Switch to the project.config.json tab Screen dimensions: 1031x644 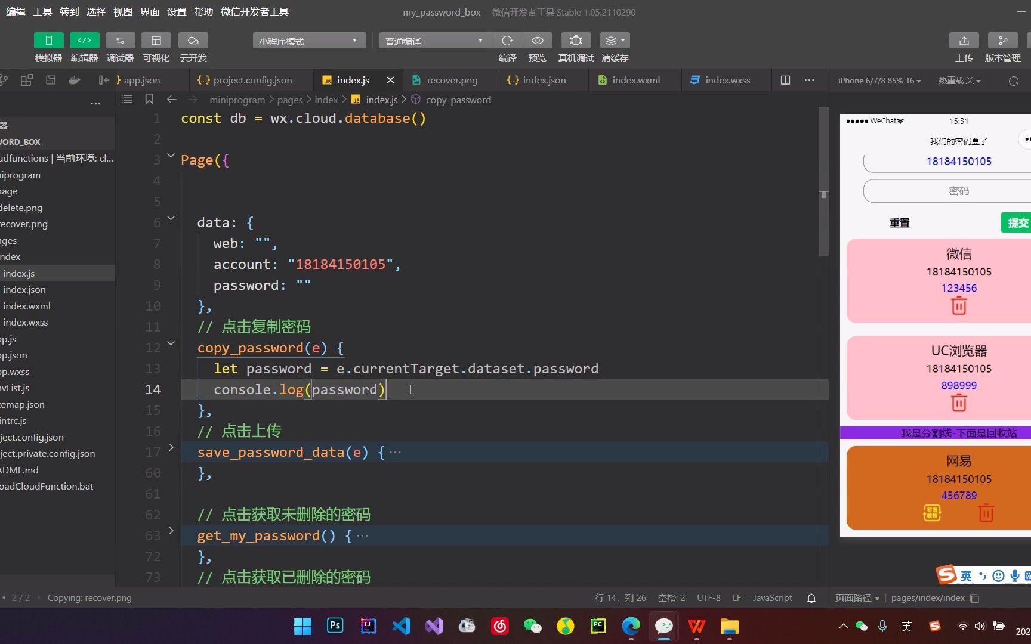pos(245,80)
